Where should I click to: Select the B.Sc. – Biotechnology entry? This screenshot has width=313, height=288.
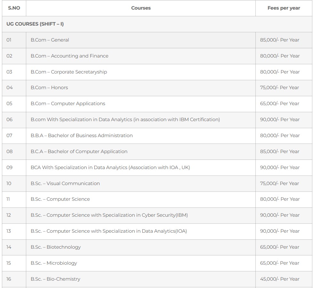coord(56,247)
